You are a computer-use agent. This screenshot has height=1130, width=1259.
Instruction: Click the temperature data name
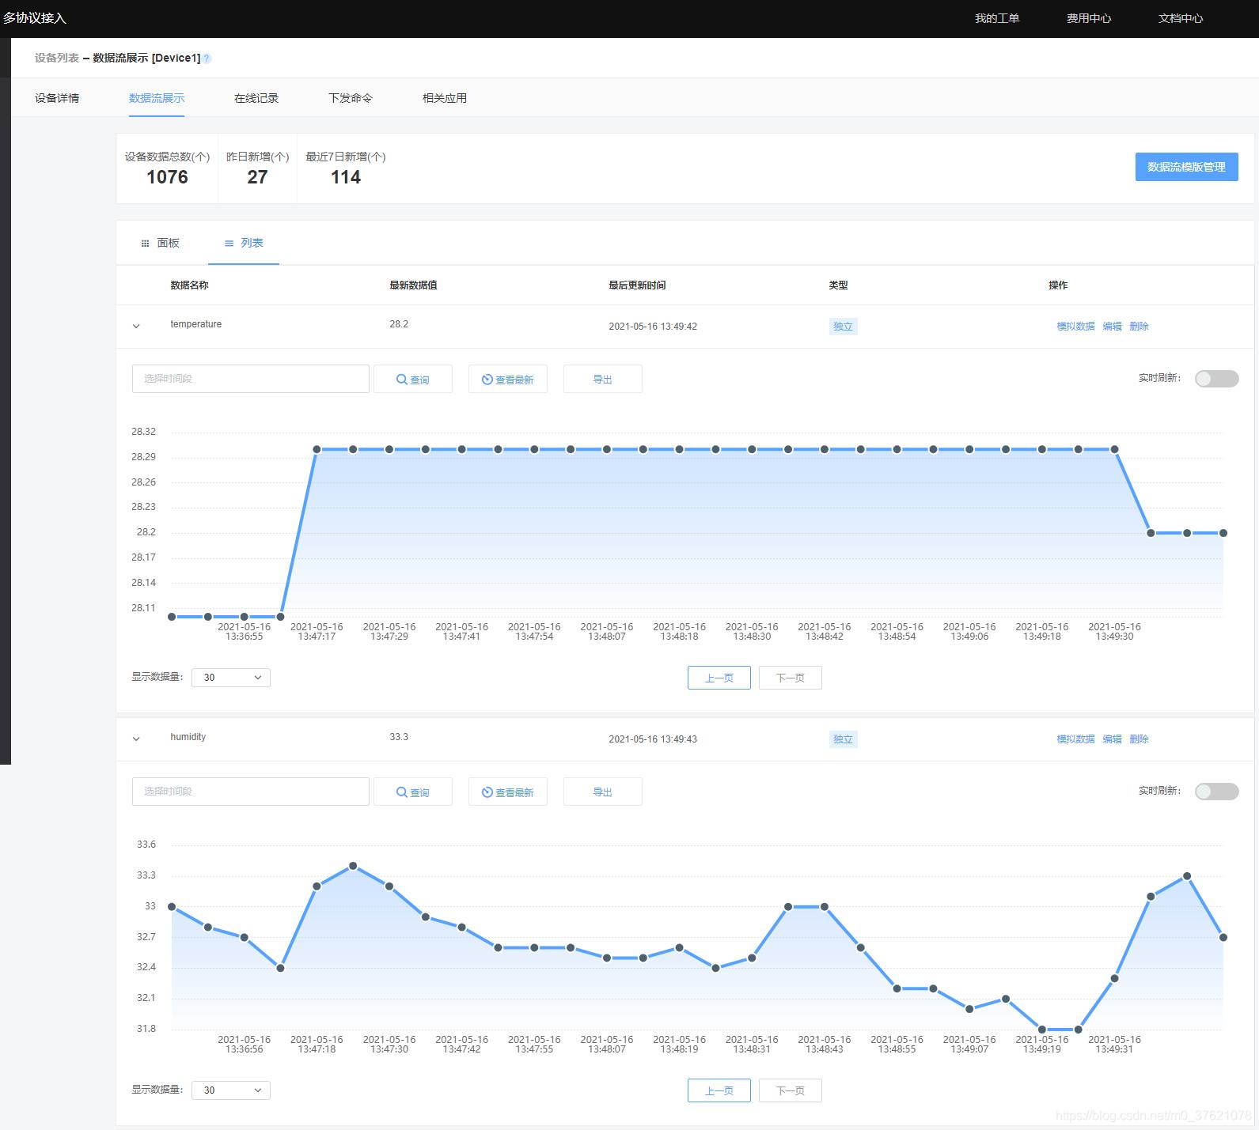tap(196, 324)
